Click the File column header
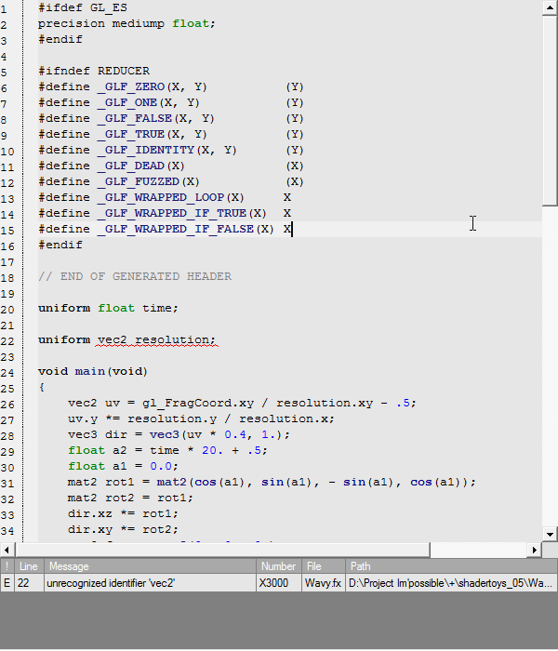 click(323, 565)
